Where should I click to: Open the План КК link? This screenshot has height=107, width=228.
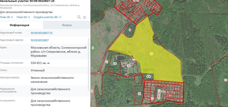click(x=23, y=17)
